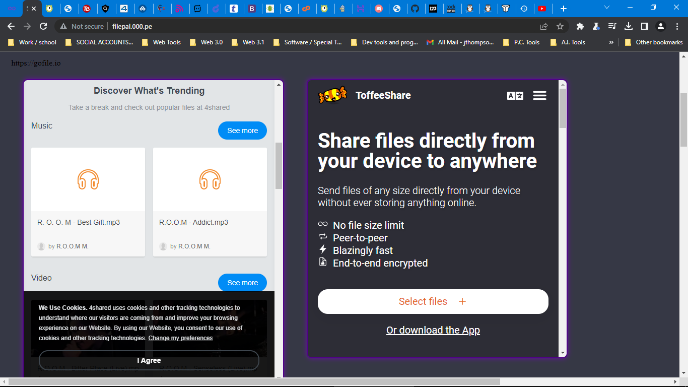Switch to the pink RSS feed tab
The height and width of the screenshot is (387, 688).
[x=179, y=9]
